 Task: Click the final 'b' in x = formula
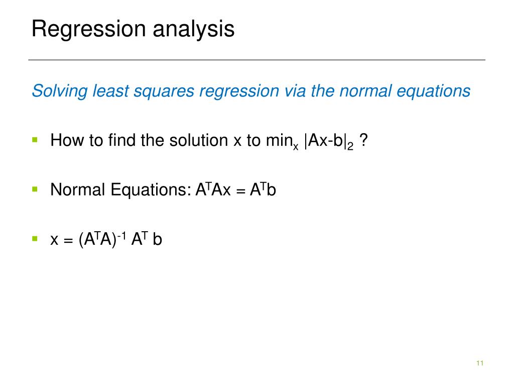[x=157, y=239]
